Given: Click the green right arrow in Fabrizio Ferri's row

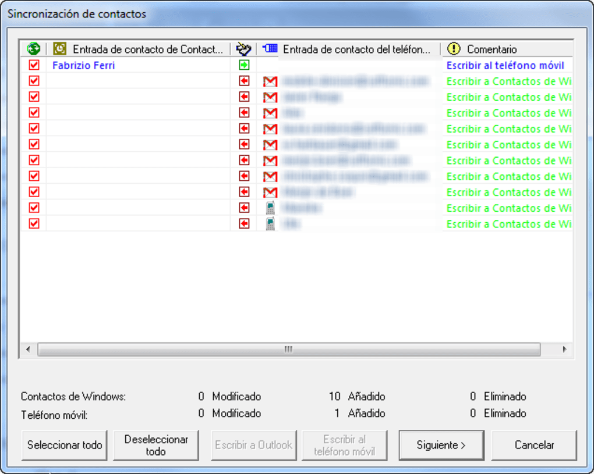Looking at the screenshot, I should point(245,65).
